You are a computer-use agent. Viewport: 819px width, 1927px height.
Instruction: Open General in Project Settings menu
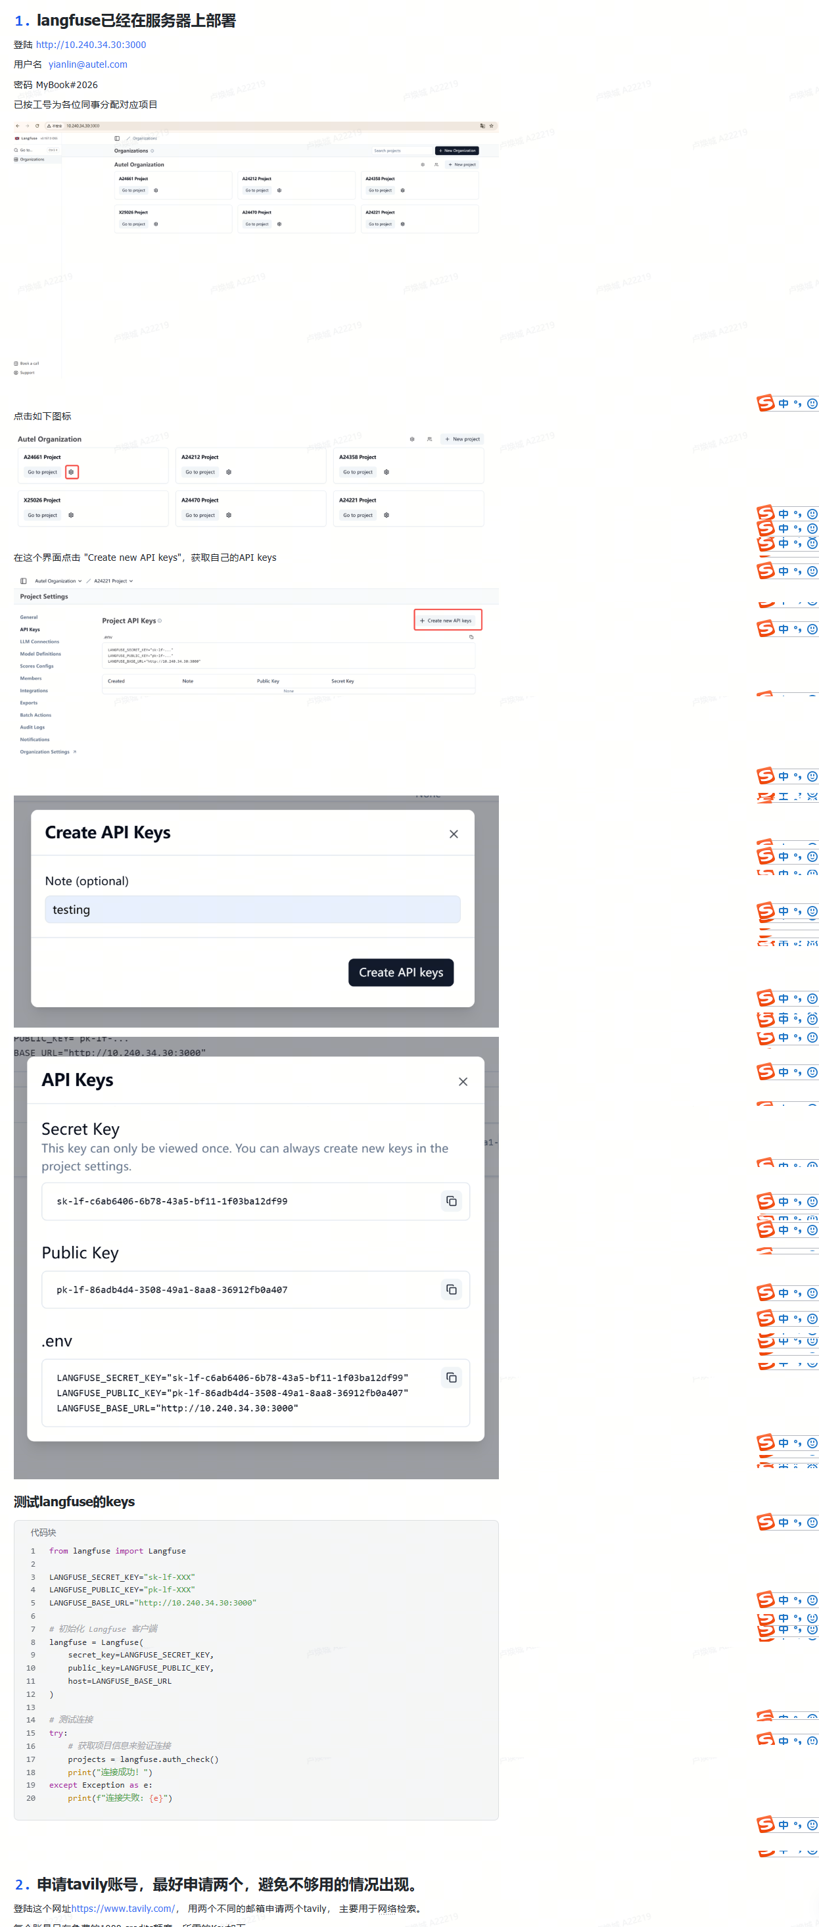click(28, 617)
